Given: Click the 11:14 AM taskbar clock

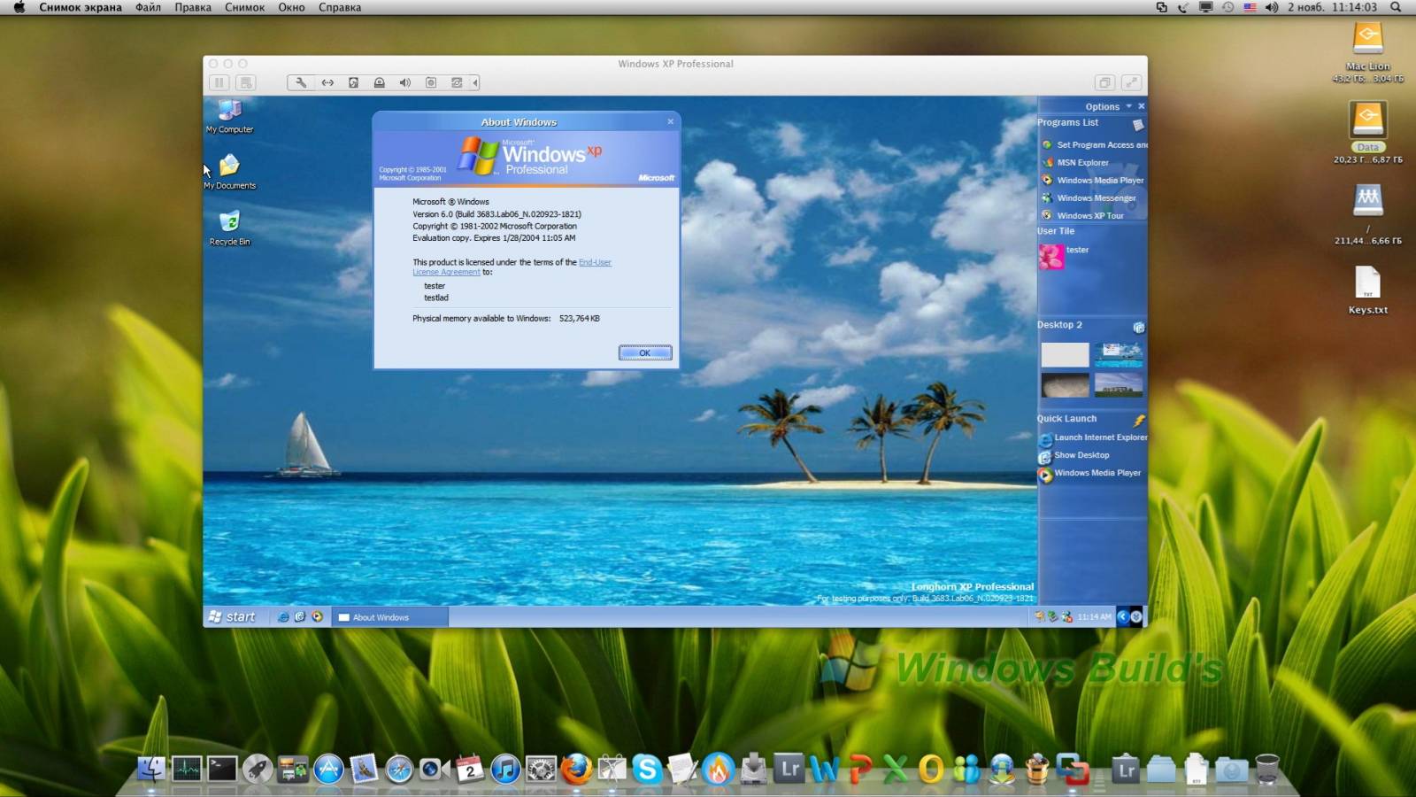Looking at the screenshot, I should tap(1095, 617).
